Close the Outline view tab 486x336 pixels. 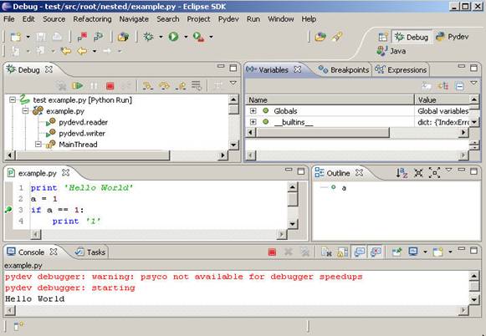pos(359,173)
